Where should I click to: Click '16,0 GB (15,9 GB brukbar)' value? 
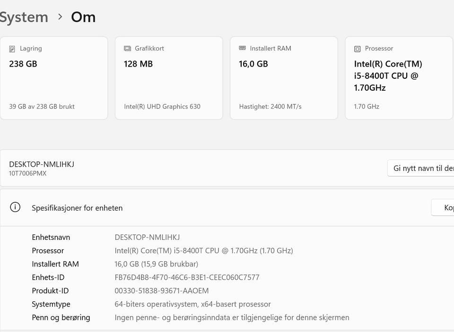click(157, 264)
